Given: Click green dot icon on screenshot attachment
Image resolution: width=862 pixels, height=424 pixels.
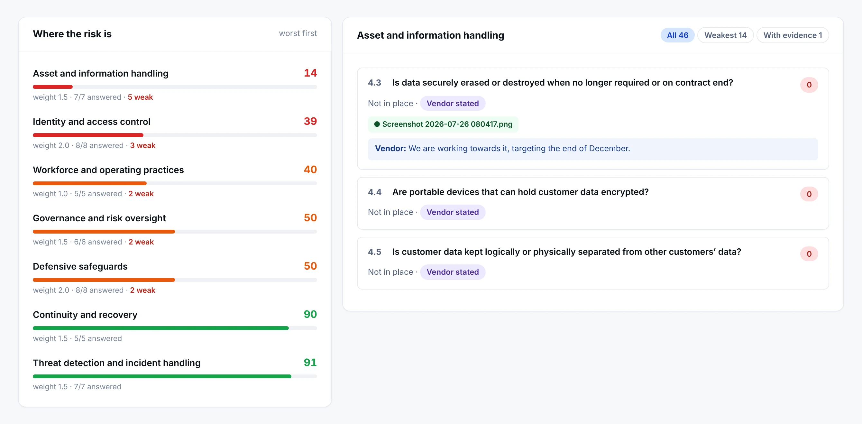Looking at the screenshot, I should point(377,124).
